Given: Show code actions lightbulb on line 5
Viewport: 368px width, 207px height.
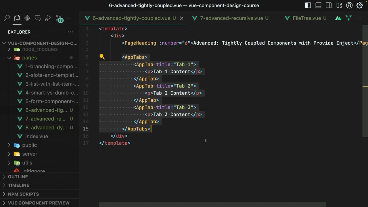Looking at the screenshot, I should click(x=102, y=57).
